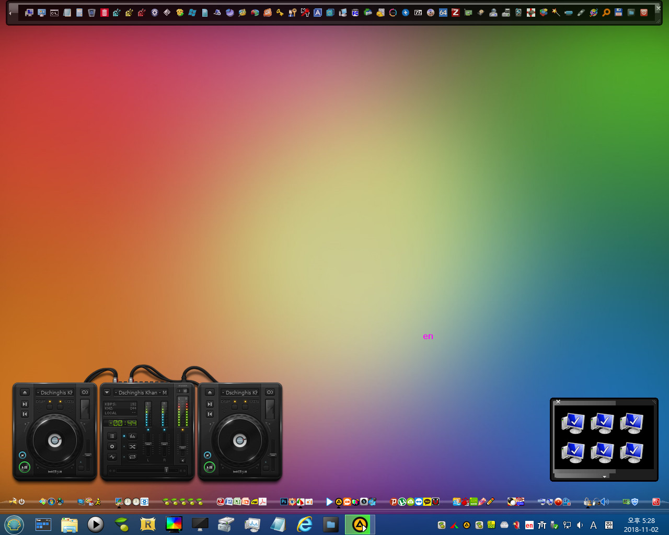Click the mode button at left deck top-right
Image resolution: width=669 pixels, height=535 pixels.
point(85,392)
